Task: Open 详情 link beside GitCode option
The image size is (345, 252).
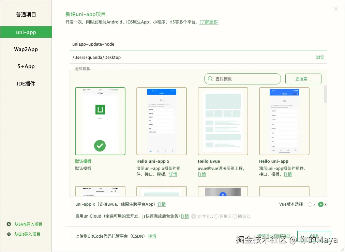Action: pos(152,236)
